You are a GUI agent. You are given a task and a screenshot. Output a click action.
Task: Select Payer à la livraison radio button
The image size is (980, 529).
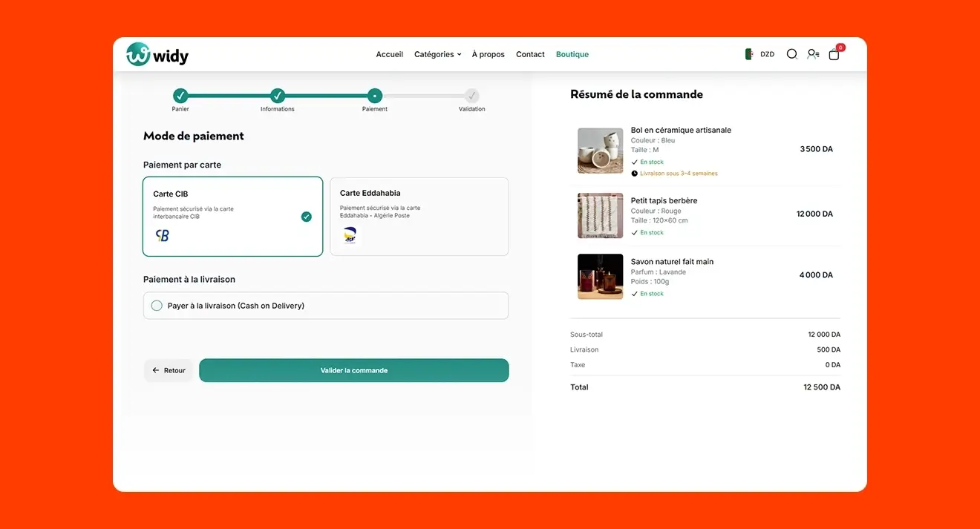(157, 306)
